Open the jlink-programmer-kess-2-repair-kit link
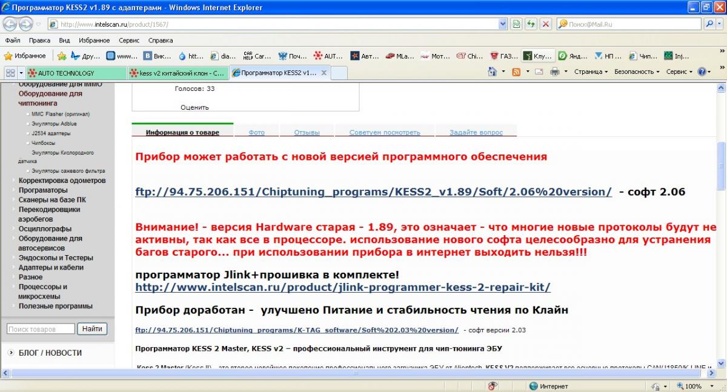This screenshot has width=727, height=392. [x=342, y=287]
